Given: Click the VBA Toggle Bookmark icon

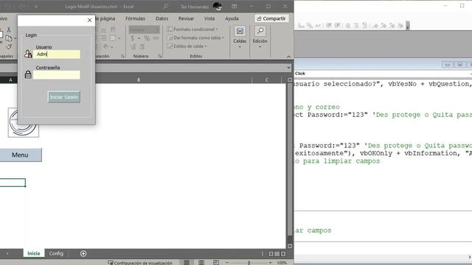Looking at the screenshot, I should pos(375,26).
